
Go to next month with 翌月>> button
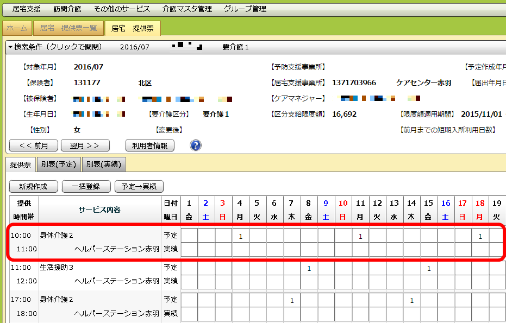(x=85, y=145)
